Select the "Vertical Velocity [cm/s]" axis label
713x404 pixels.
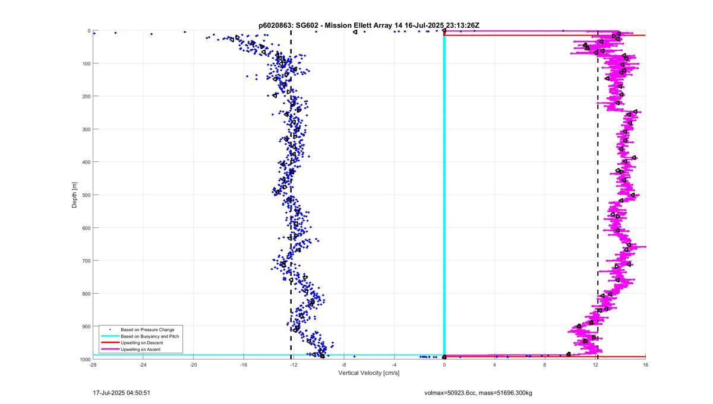(368, 373)
